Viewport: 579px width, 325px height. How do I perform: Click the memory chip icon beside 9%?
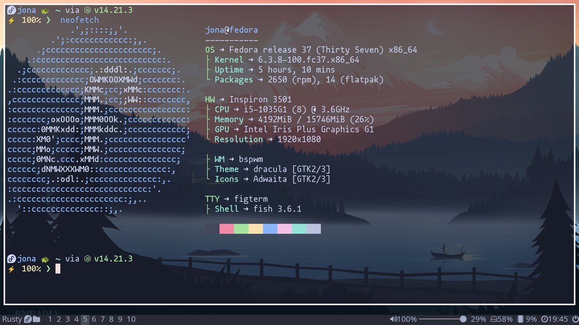520,319
